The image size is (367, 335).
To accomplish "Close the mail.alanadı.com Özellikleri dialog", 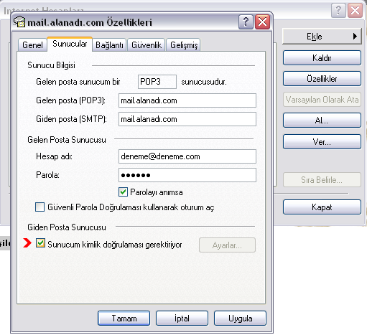I will point(263,22).
